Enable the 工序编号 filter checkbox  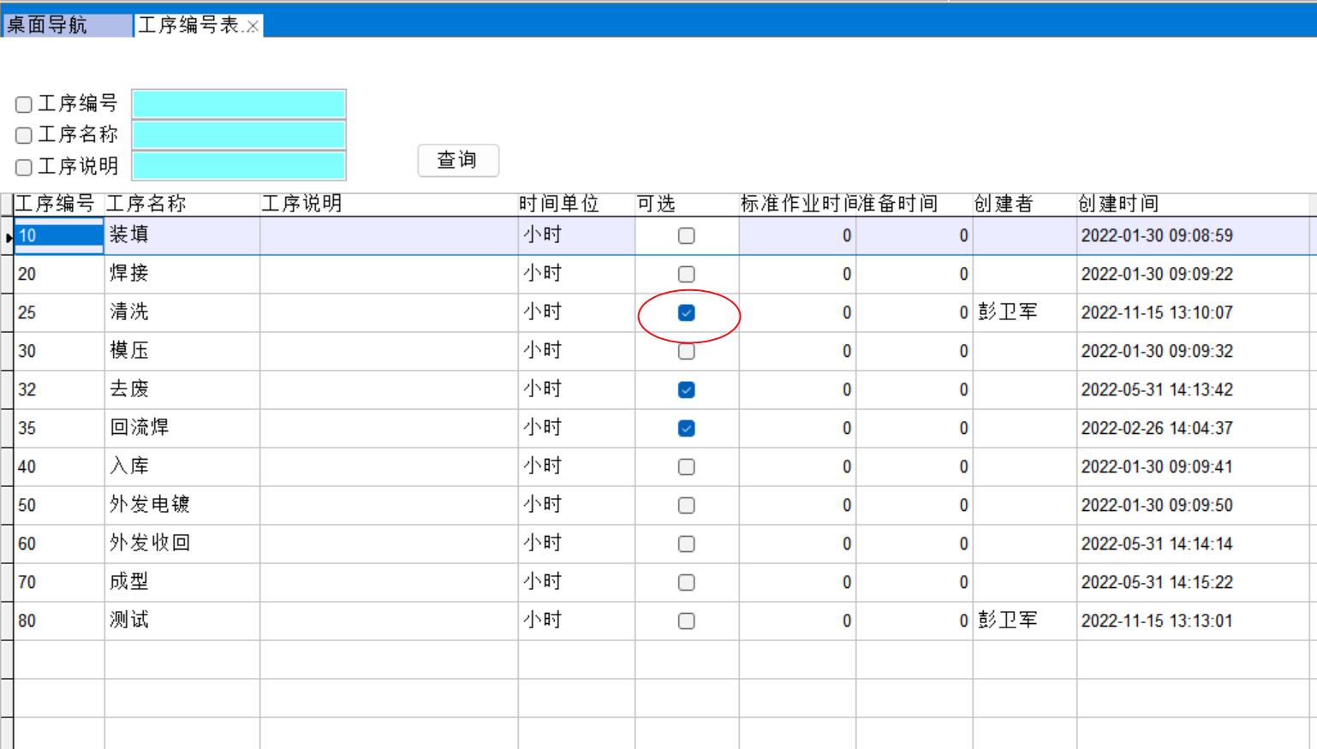[x=24, y=104]
